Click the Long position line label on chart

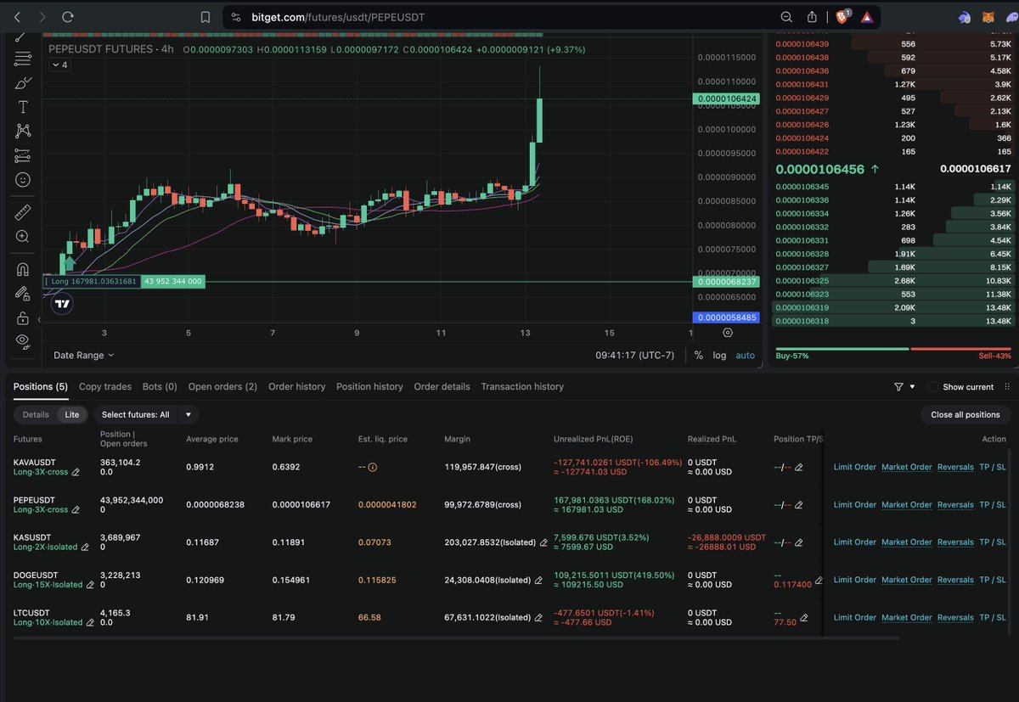coord(92,281)
